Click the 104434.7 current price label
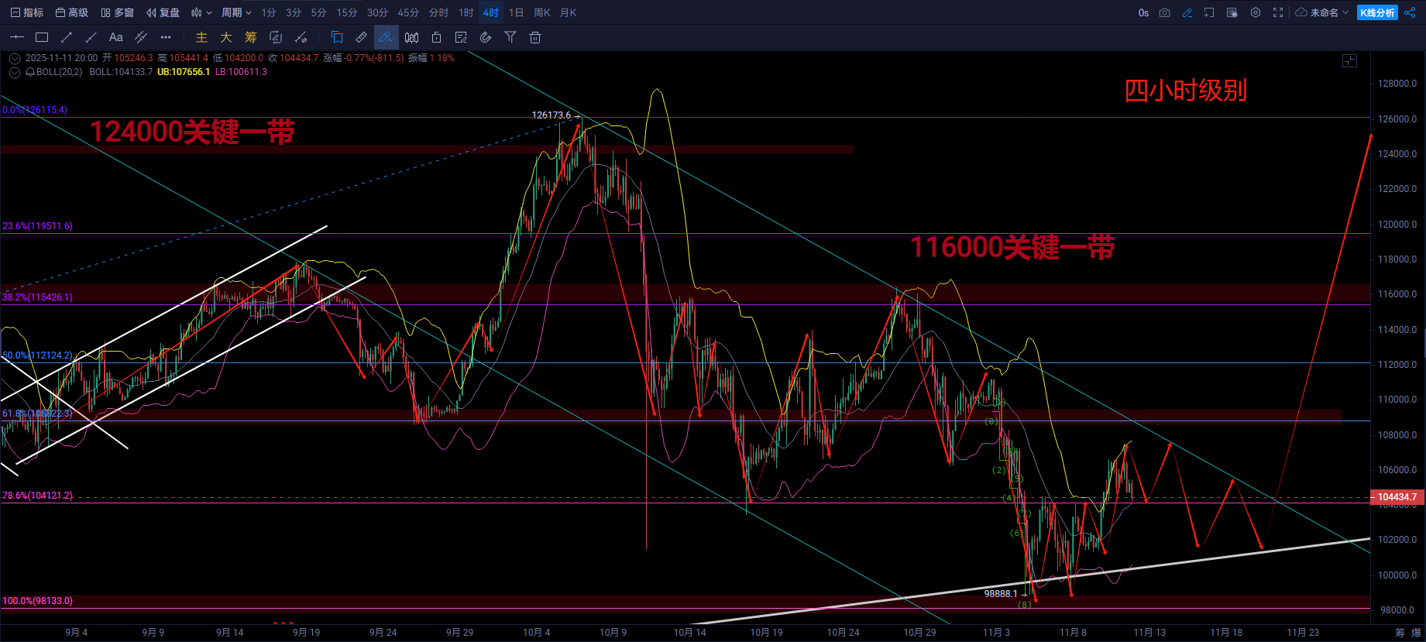This screenshot has width=1426, height=642. click(x=1397, y=497)
